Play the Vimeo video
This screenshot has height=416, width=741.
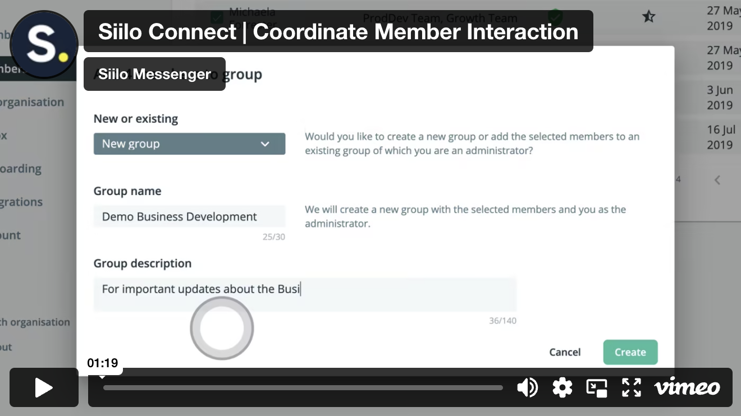click(x=44, y=387)
